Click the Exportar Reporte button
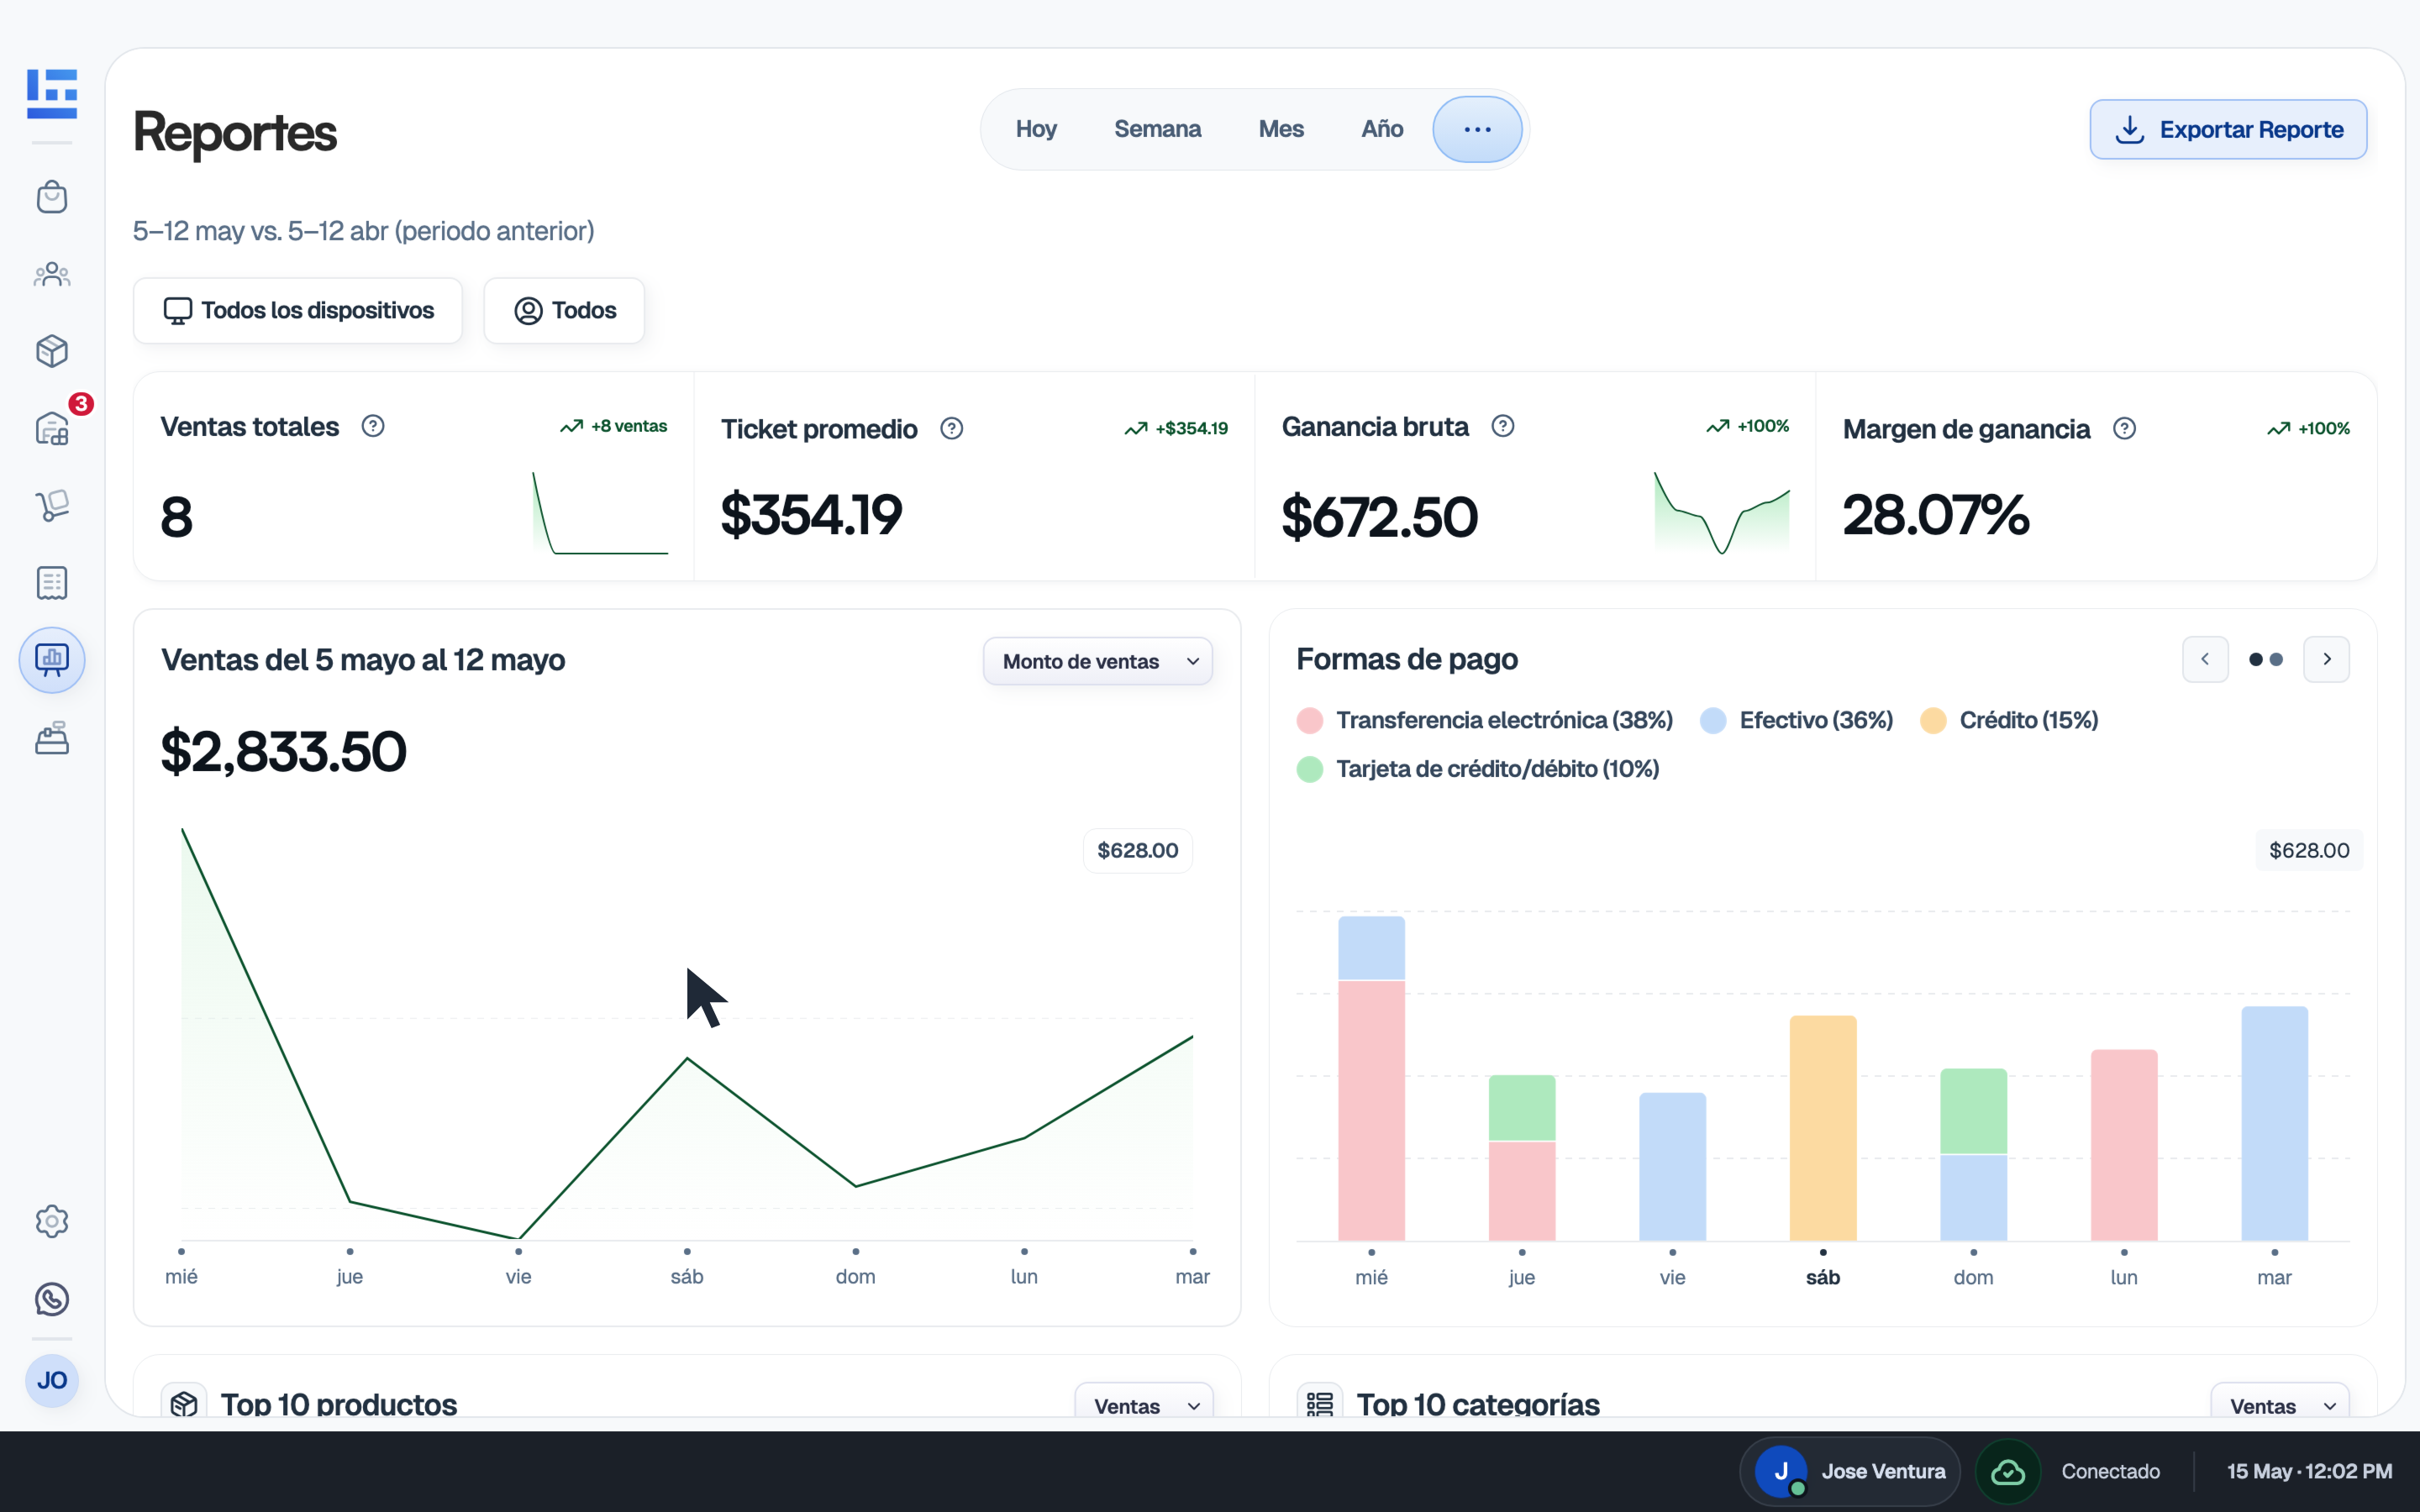 click(2228, 129)
